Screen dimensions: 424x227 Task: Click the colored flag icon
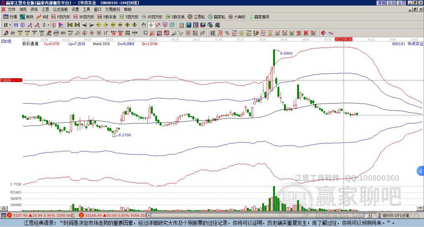click(61, 25)
